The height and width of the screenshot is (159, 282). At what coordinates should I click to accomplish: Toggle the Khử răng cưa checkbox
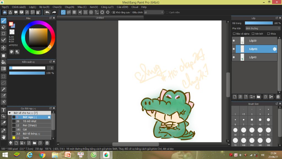click(114, 12)
